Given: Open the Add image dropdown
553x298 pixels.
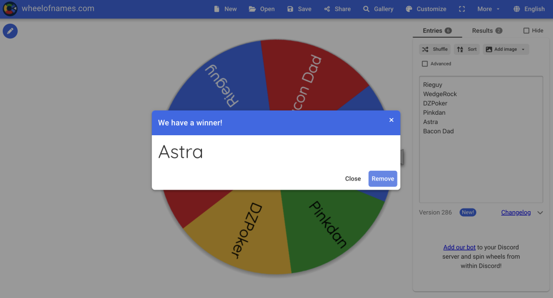Looking at the screenshot, I should tap(505, 49).
